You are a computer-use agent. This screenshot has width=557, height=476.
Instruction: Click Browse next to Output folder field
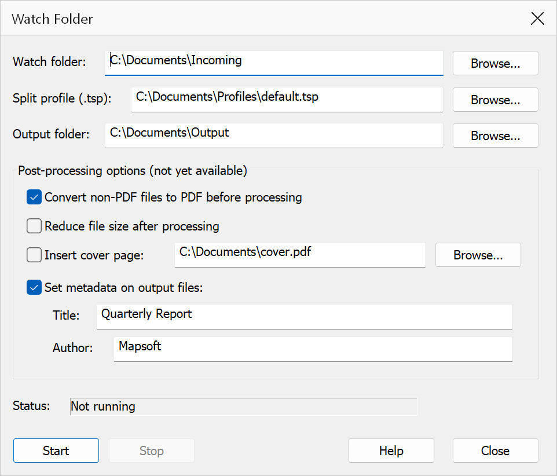(495, 136)
